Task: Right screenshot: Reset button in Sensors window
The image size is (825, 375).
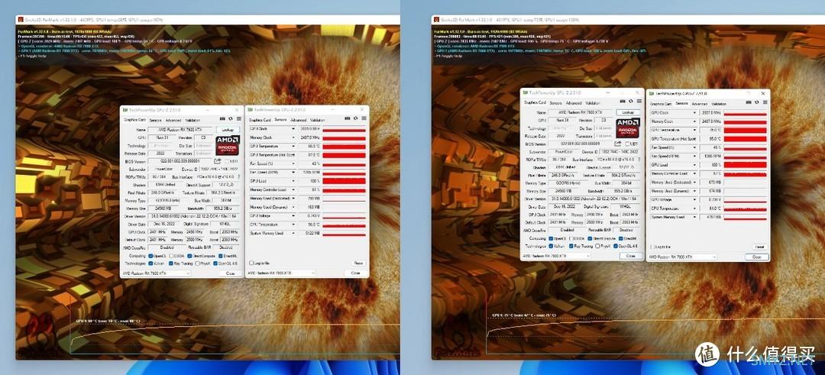Action: 759,247
